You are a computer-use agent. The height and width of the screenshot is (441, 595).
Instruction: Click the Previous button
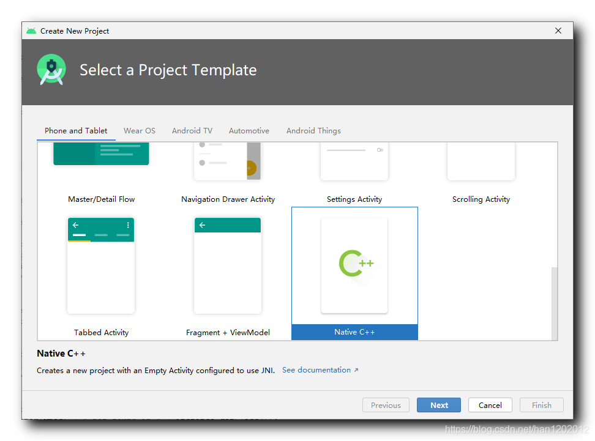click(386, 405)
